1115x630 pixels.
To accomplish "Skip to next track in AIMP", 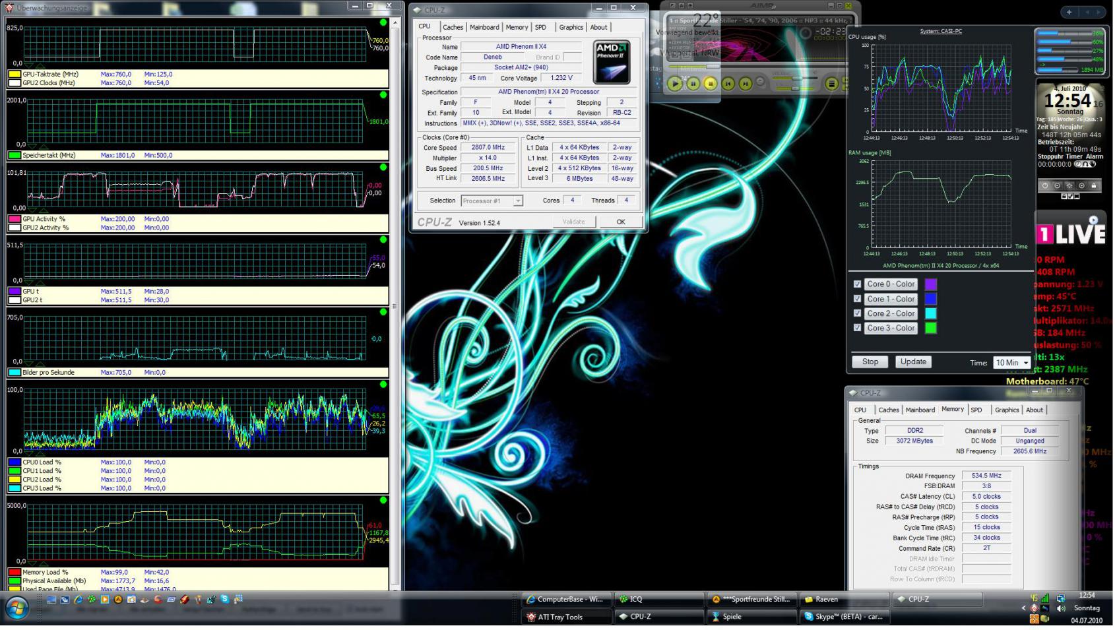I will (745, 83).
